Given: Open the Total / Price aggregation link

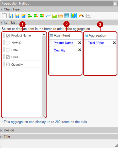Looking at the screenshot, I should pyautogui.click(x=96, y=43).
